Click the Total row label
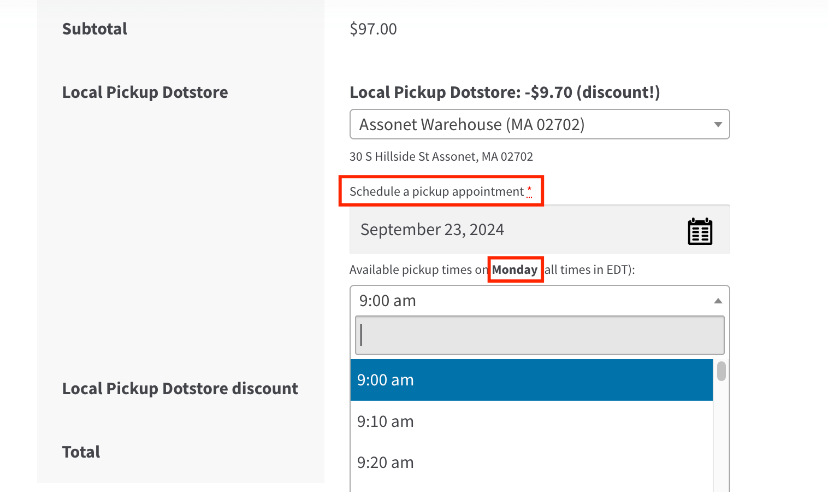Viewport: 828px width, 492px height. [81, 452]
